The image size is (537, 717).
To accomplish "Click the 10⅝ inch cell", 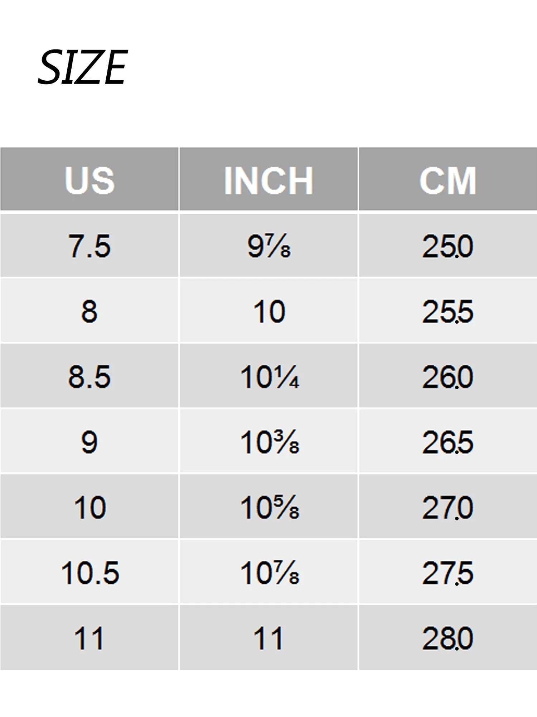I will (268, 506).
